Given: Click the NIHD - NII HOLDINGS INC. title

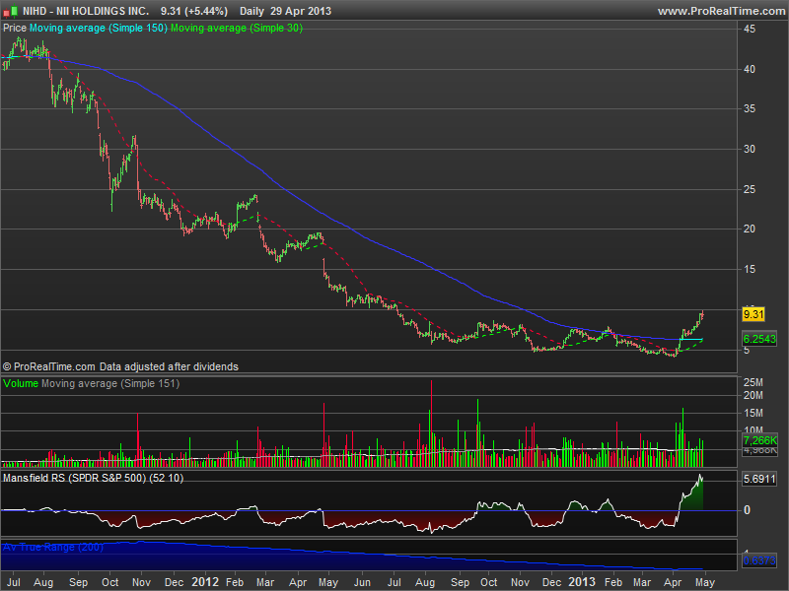Looking at the screenshot, I should pyautogui.click(x=86, y=11).
